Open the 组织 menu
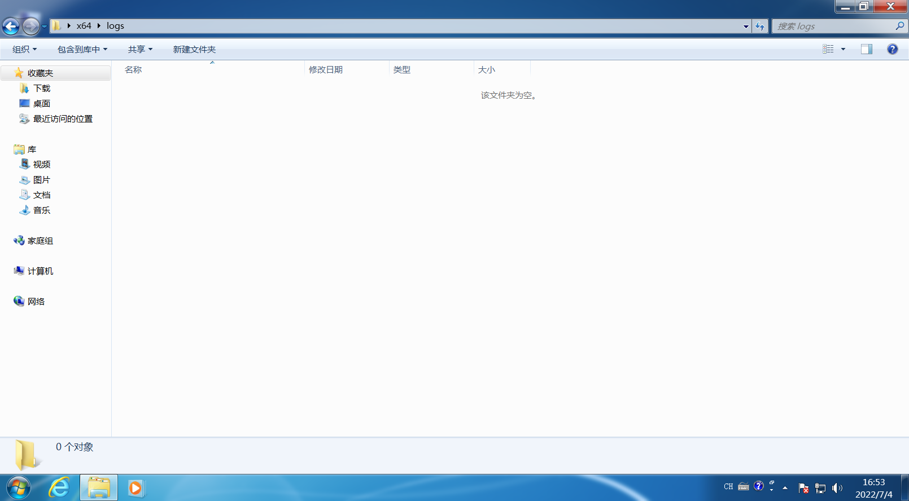909x501 pixels. [x=24, y=49]
